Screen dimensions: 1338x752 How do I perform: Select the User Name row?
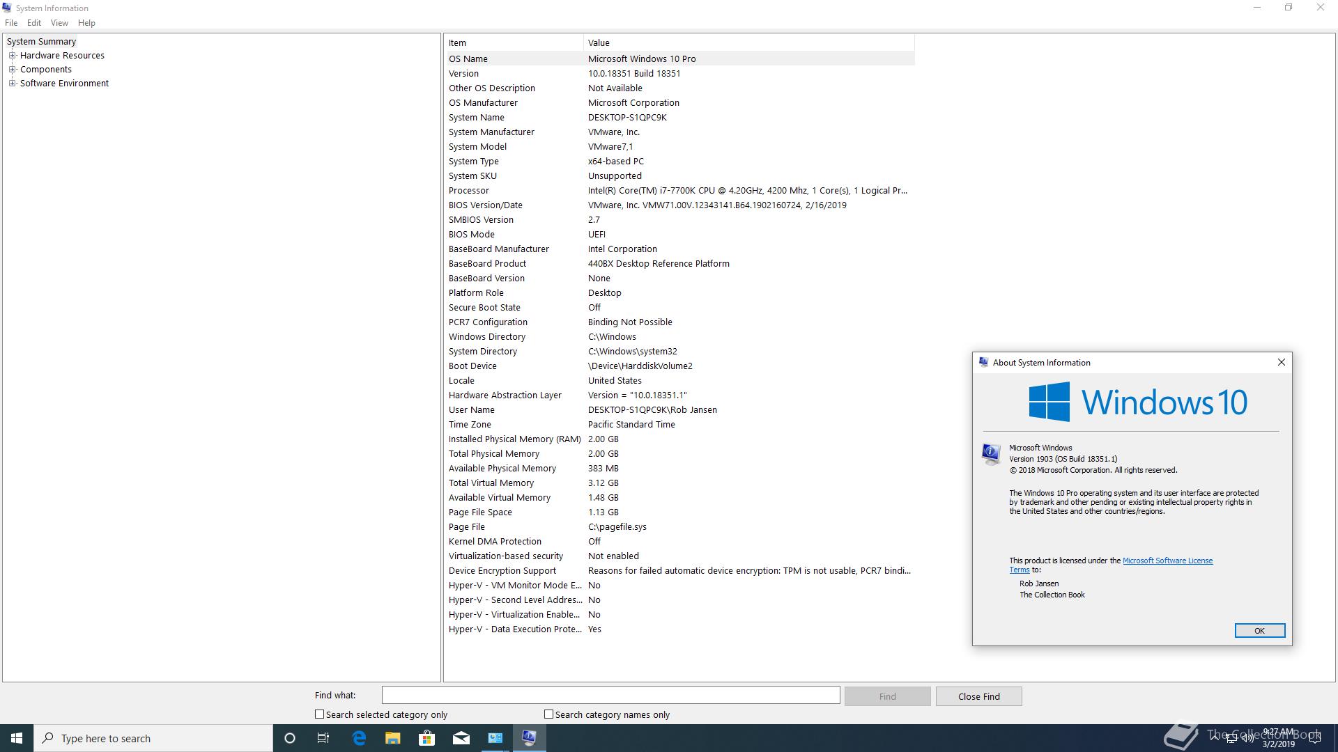pyautogui.click(x=680, y=409)
